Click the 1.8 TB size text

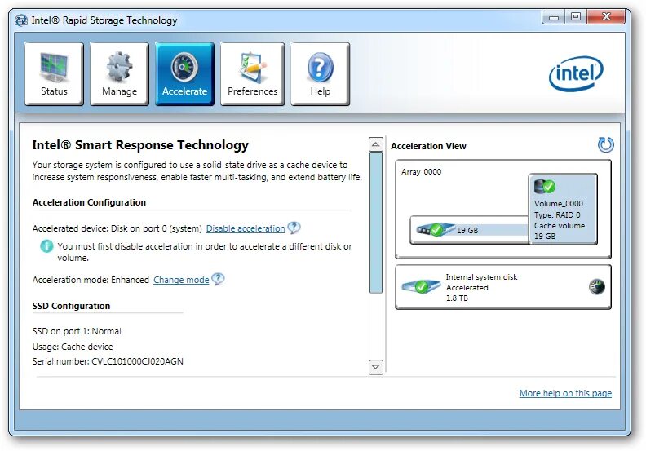[457, 298]
